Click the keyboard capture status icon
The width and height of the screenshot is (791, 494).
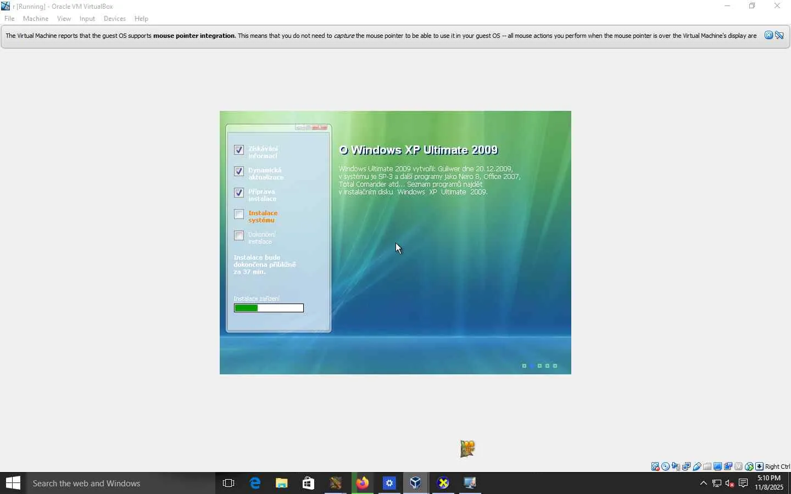pos(760,467)
